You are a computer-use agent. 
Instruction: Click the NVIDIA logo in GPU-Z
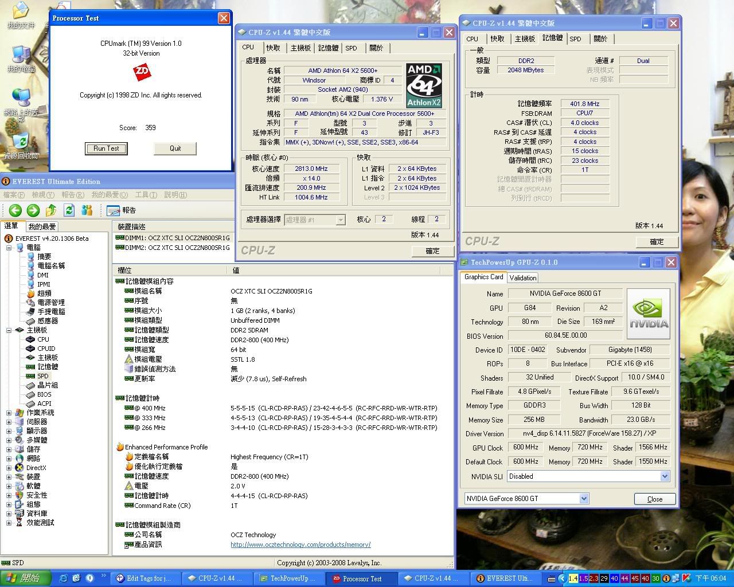[x=649, y=314]
